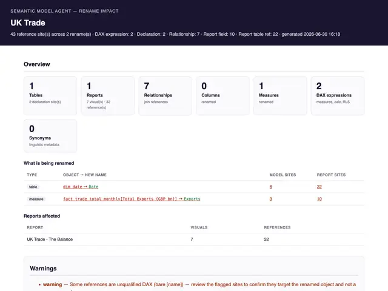Open the Total Exports (GBP bn) → Exports link
This screenshot has height=291, width=388.
point(132,199)
